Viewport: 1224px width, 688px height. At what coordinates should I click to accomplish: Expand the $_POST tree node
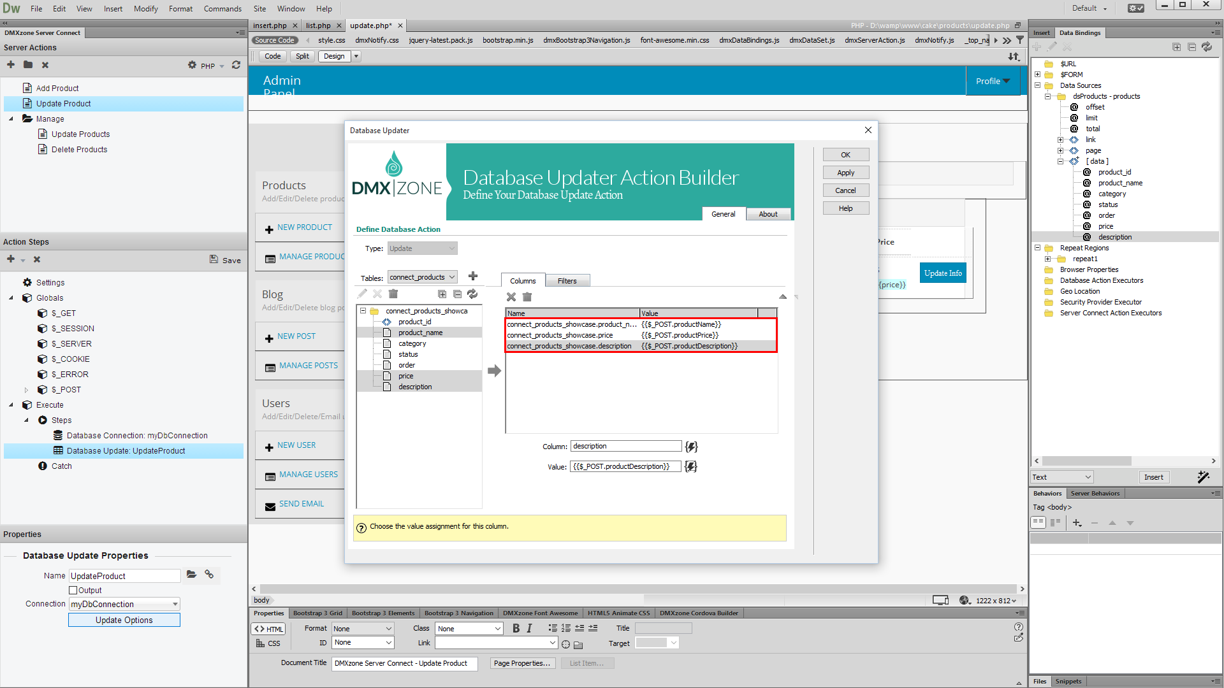tap(26, 390)
